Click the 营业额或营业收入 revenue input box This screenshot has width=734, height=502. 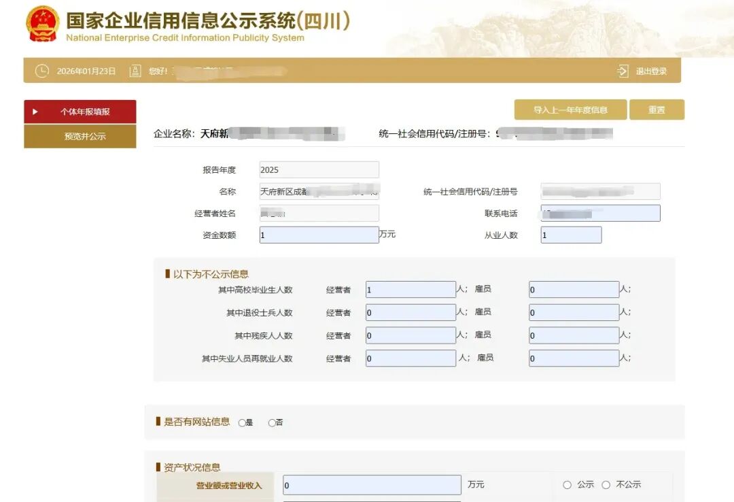coord(370,484)
